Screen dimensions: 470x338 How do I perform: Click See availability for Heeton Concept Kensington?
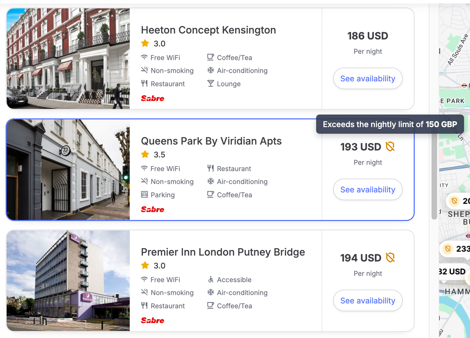[x=368, y=79]
